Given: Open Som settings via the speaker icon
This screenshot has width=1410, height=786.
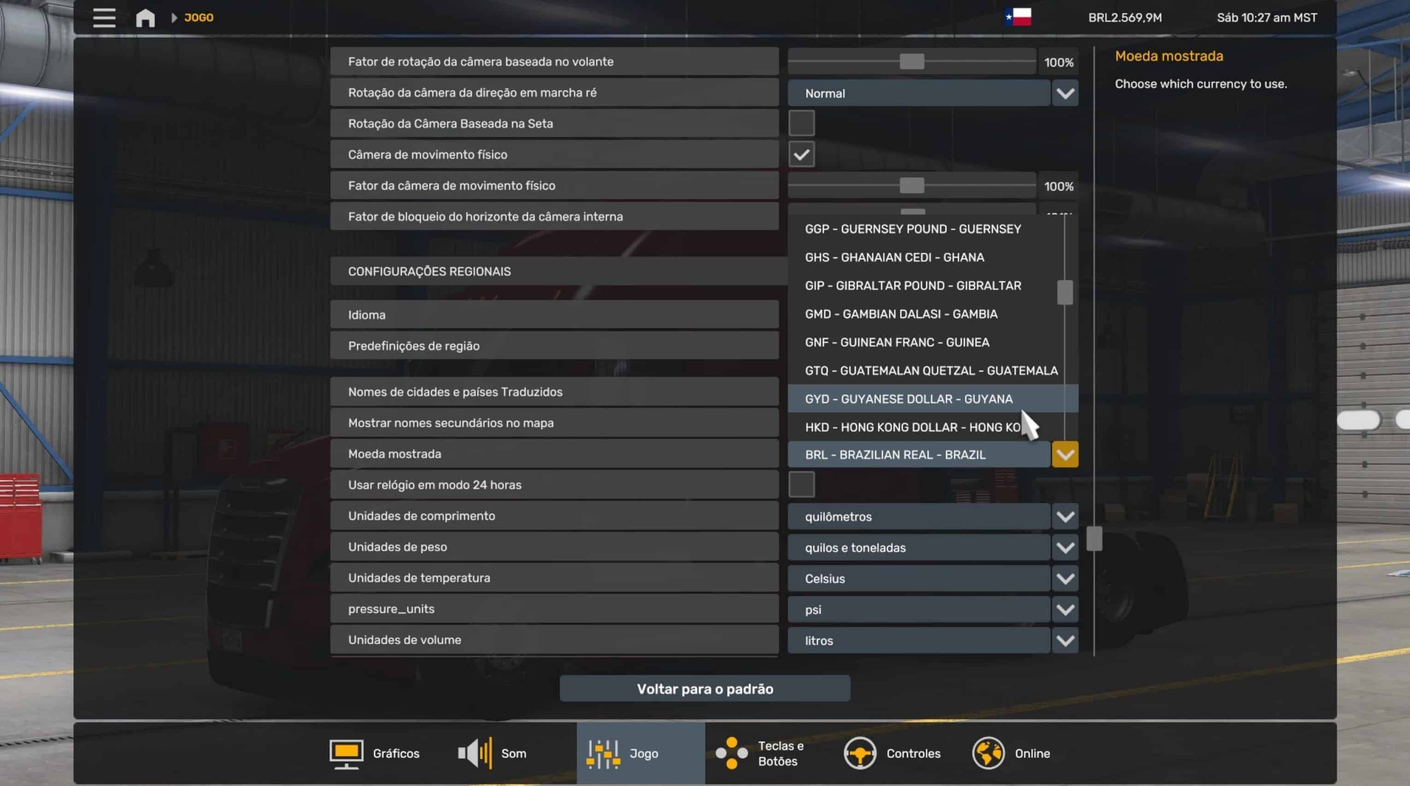Looking at the screenshot, I should coord(475,753).
